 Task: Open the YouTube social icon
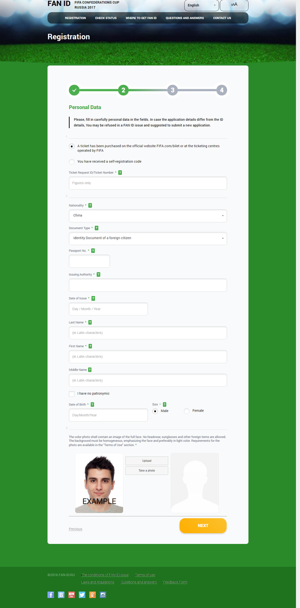pyautogui.click(x=71, y=595)
